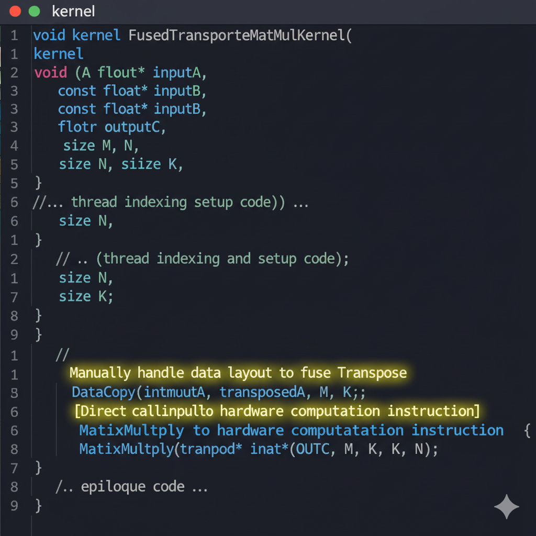The image size is (536, 536).
Task: Click the "size K;" code line
Action: pos(86,296)
